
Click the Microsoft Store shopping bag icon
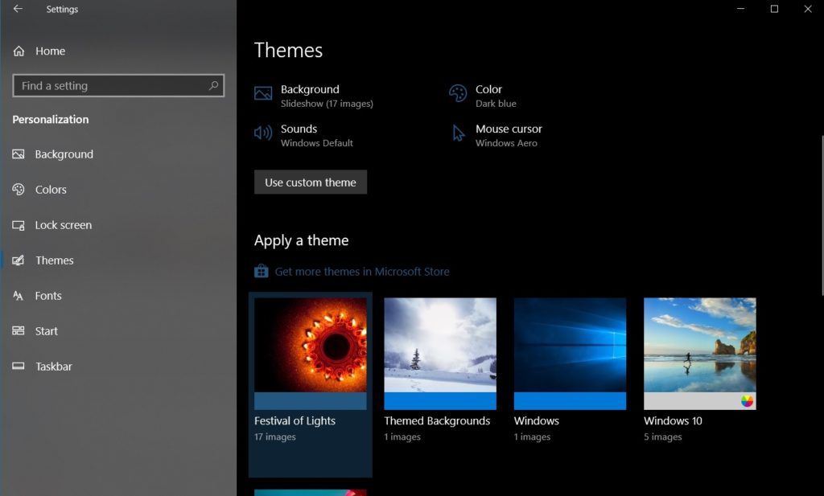click(261, 272)
